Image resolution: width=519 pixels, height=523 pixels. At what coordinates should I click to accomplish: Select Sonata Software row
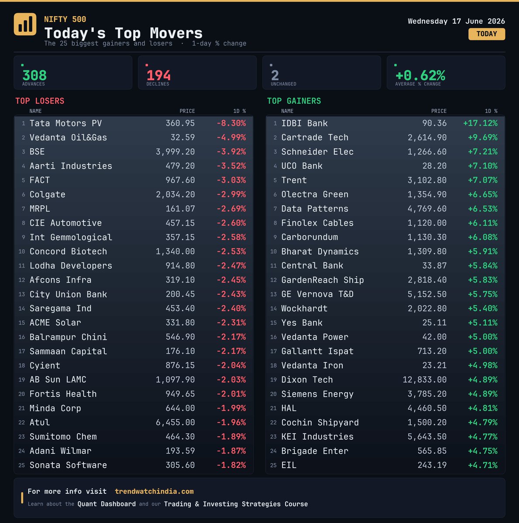click(x=134, y=465)
